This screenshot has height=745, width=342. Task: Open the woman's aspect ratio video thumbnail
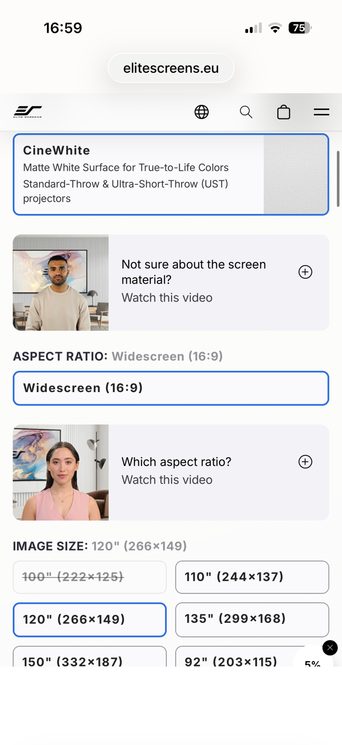pyautogui.click(x=61, y=472)
